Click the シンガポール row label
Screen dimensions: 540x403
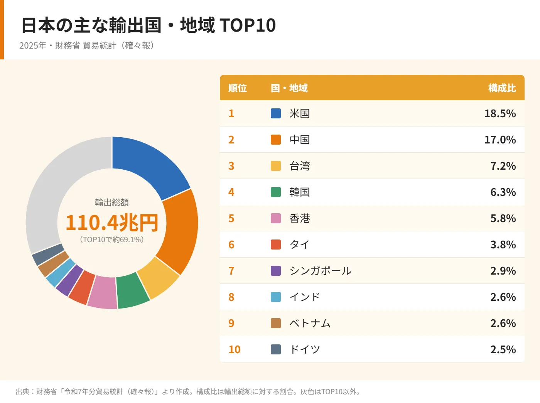pyautogui.click(x=321, y=271)
